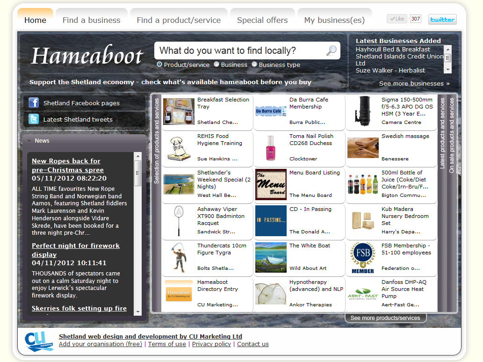
Task: Go to the Home tab
Action: click(x=35, y=20)
